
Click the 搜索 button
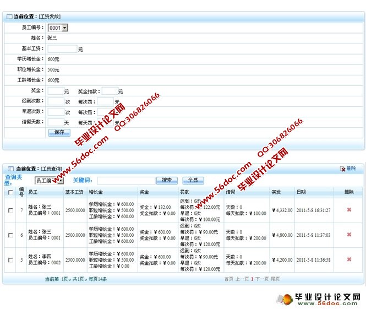167,180
